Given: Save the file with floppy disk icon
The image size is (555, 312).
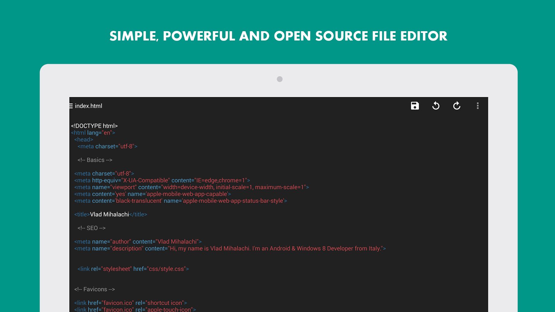Looking at the screenshot, I should [415, 106].
